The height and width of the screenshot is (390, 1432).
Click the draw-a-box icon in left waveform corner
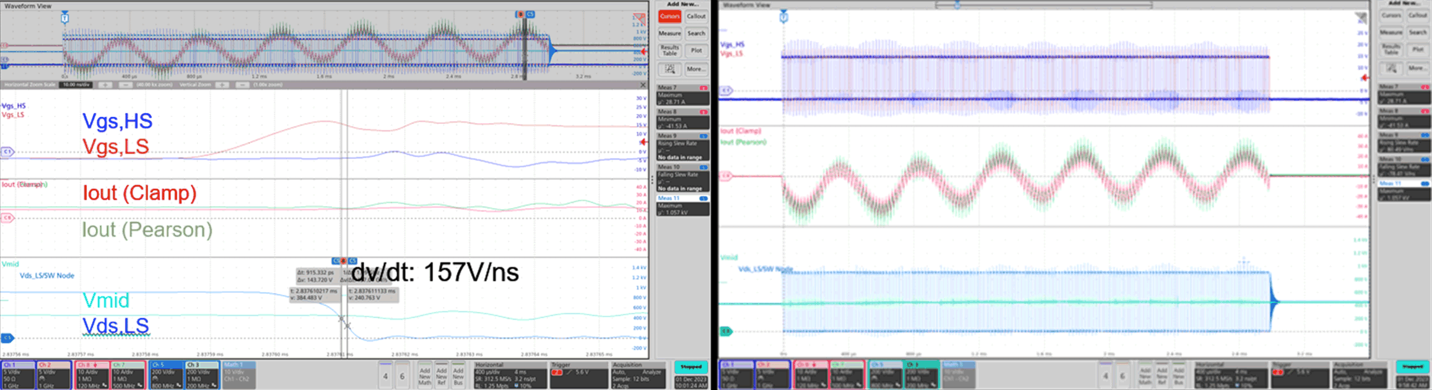point(640,19)
